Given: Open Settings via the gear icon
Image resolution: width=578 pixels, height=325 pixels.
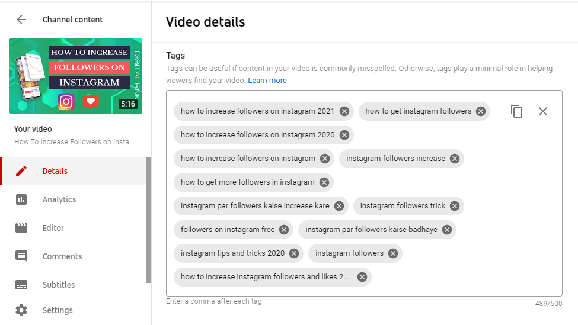Looking at the screenshot, I should point(21,310).
